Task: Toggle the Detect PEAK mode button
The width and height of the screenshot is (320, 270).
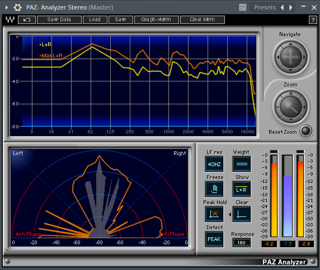Action: 214,239
